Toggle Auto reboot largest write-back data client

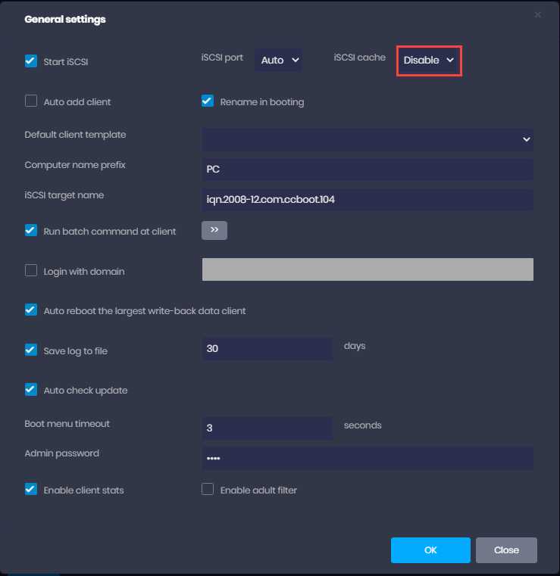(x=31, y=310)
